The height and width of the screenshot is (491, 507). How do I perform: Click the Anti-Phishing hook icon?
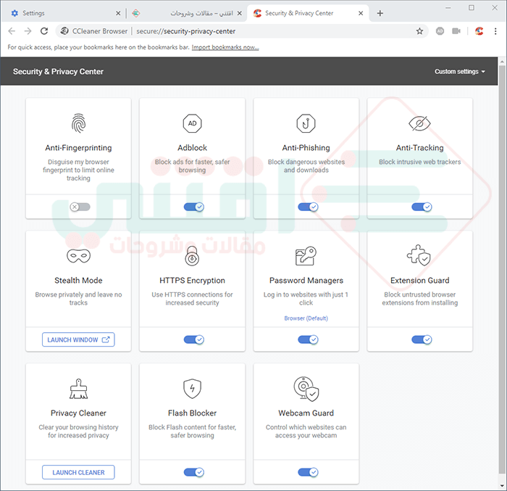(x=306, y=123)
